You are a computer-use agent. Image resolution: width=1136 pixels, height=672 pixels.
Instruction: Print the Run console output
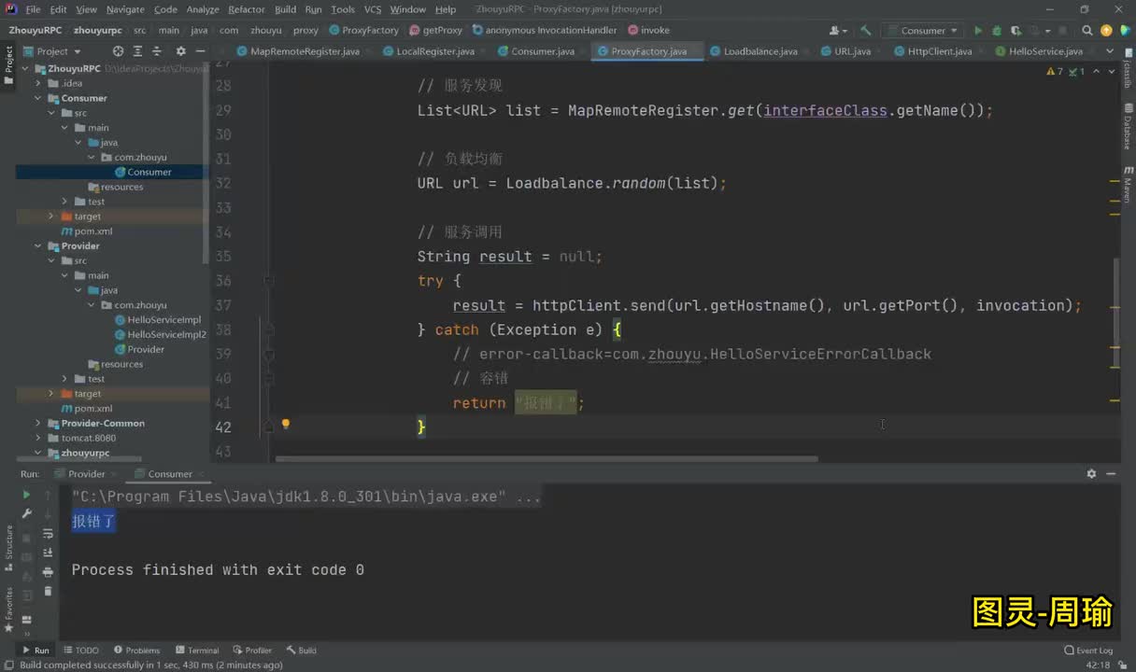click(x=48, y=572)
